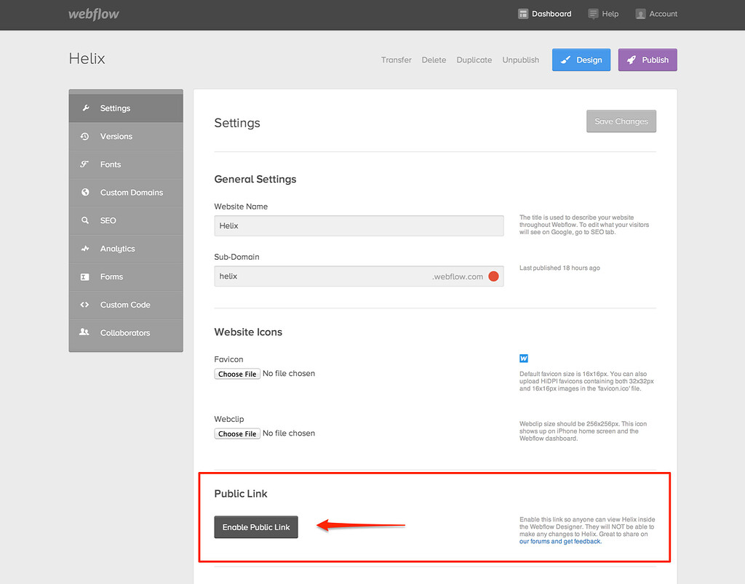The width and height of the screenshot is (745, 584).
Task: Click the blue Design button
Action: point(581,60)
